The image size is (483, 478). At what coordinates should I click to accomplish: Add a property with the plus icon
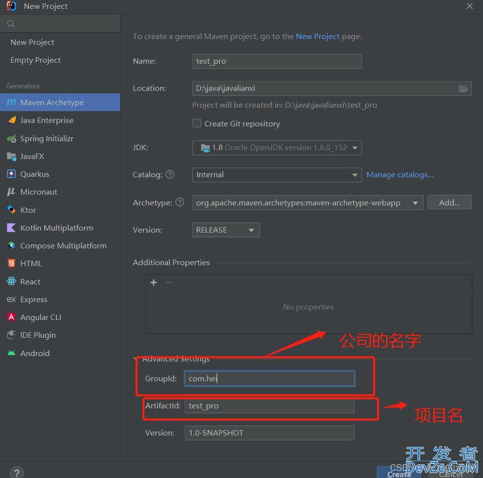154,282
